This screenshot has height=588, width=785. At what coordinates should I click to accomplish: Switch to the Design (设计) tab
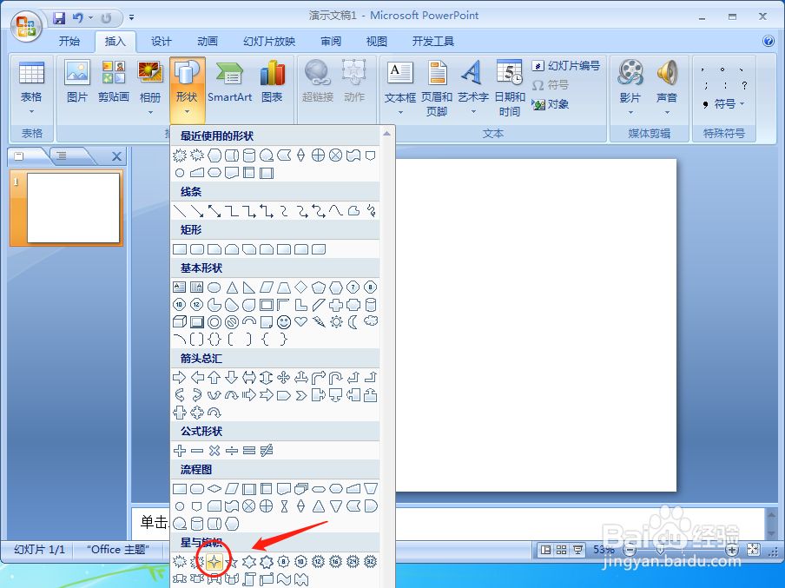coord(162,41)
